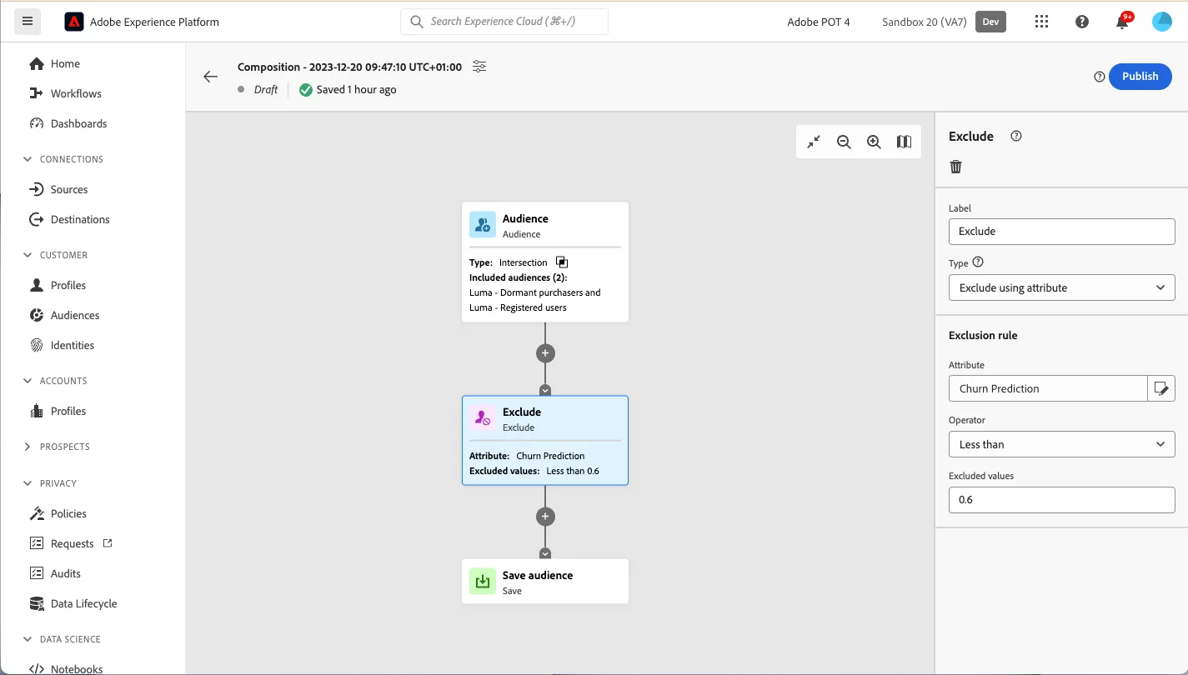This screenshot has height=675, width=1188.
Task: Open the hamburger navigation menu
Action: 28,22
